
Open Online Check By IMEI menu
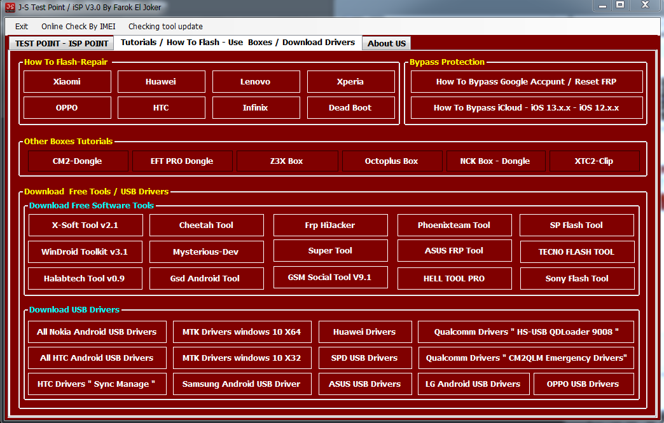point(78,26)
